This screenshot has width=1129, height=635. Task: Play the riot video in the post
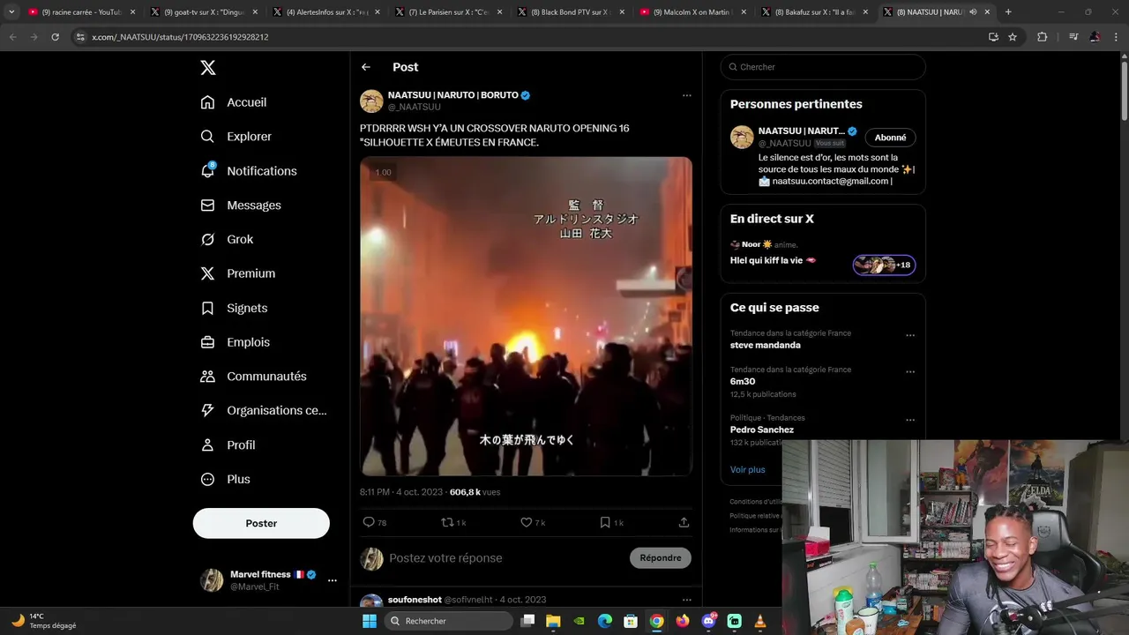pos(526,317)
